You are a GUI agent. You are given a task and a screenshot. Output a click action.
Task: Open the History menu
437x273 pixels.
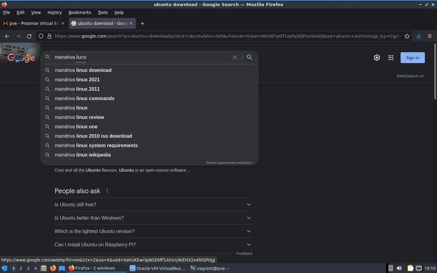click(55, 12)
